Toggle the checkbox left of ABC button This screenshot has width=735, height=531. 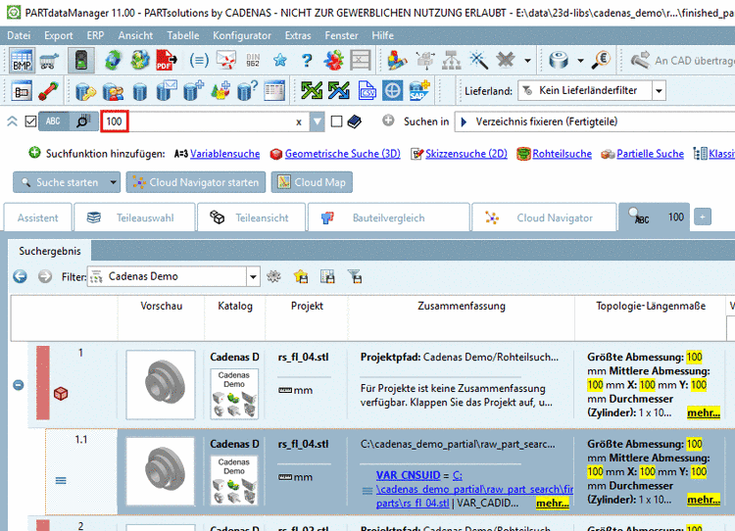tap(30, 121)
